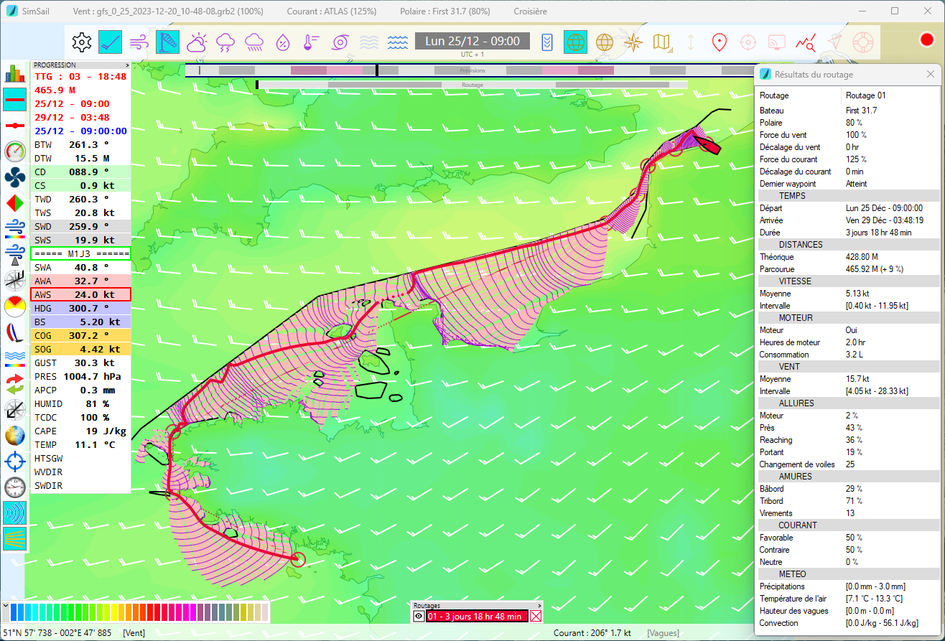The image size is (945, 641).
Task: Select routing entry 01 - 3 jours 18 hr 48 min
Action: [x=476, y=616]
